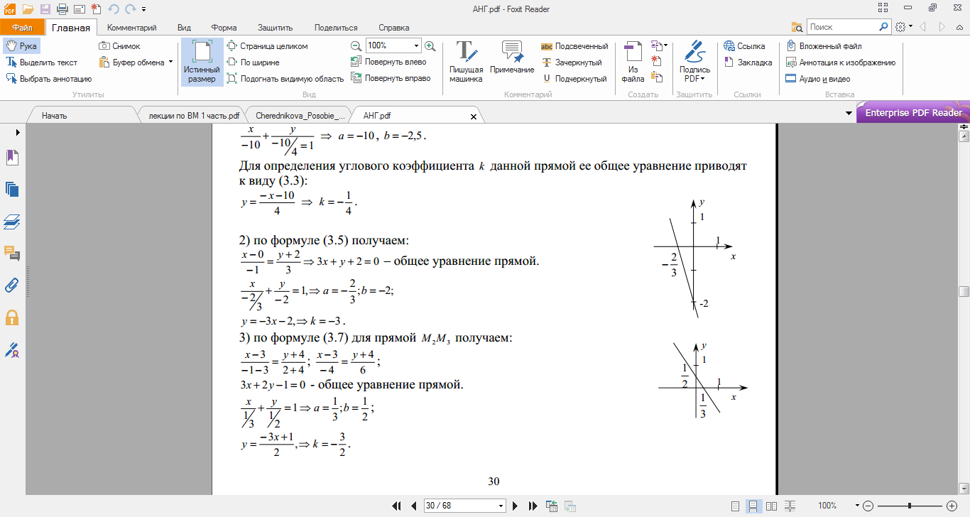970x517 pixels.
Task: Jump to last page button
Action: pyautogui.click(x=533, y=506)
